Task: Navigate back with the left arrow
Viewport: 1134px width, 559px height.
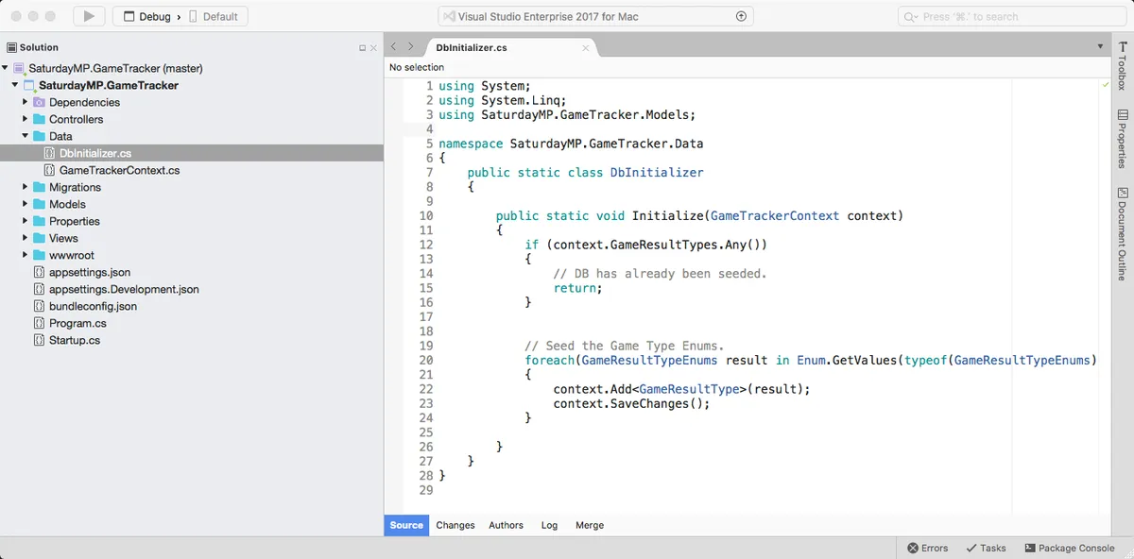Action: (x=394, y=46)
